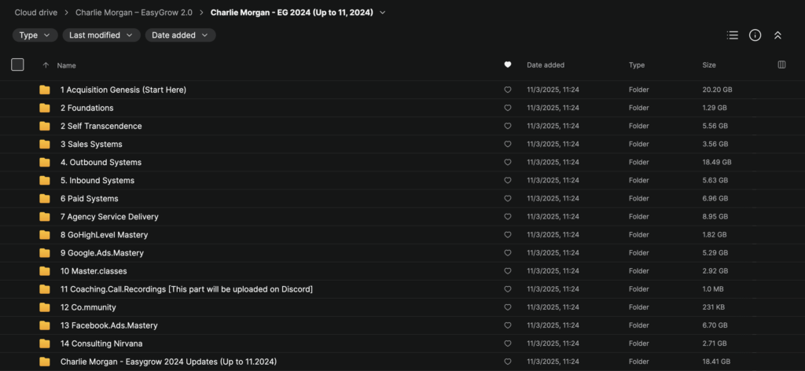Sort by the Size column header
805x371 pixels.
point(709,65)
